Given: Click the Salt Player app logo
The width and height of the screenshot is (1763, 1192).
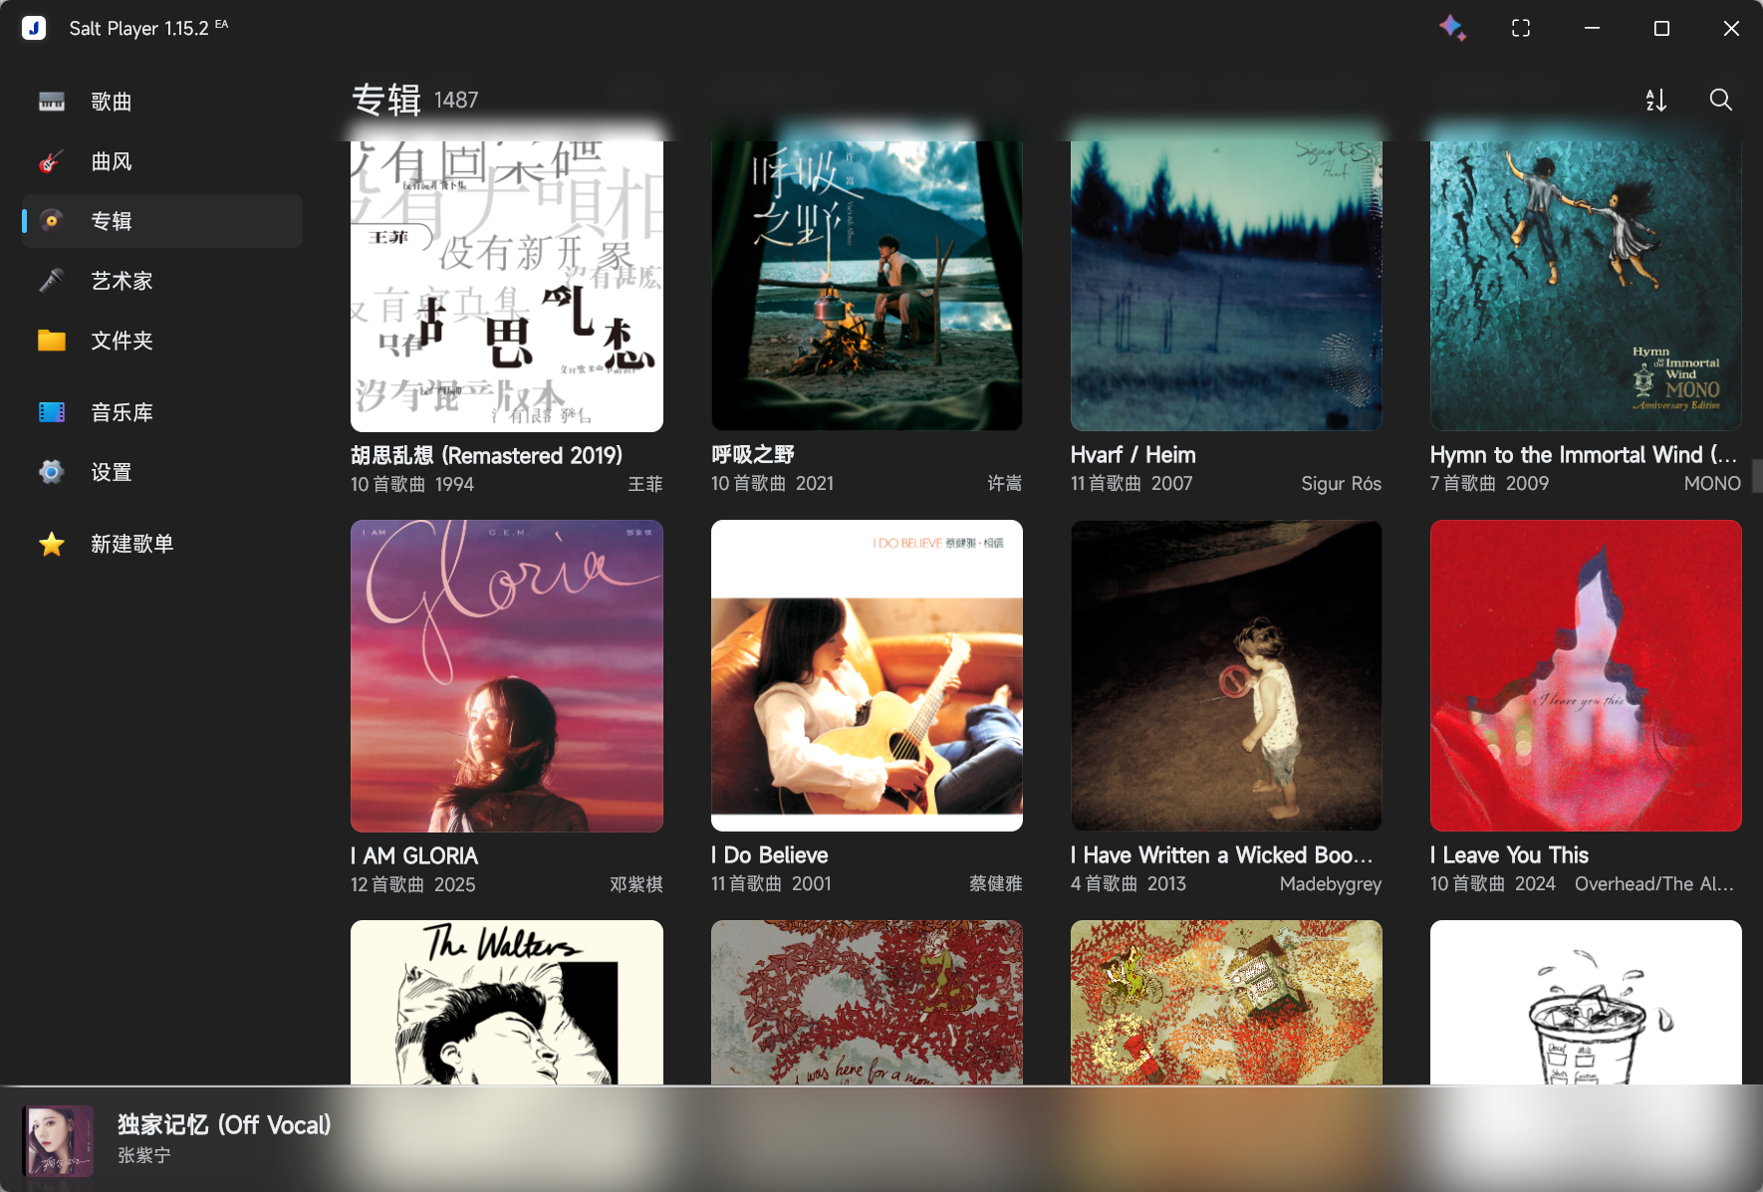Looking at the screenshot, I should [x=34, y=28].
